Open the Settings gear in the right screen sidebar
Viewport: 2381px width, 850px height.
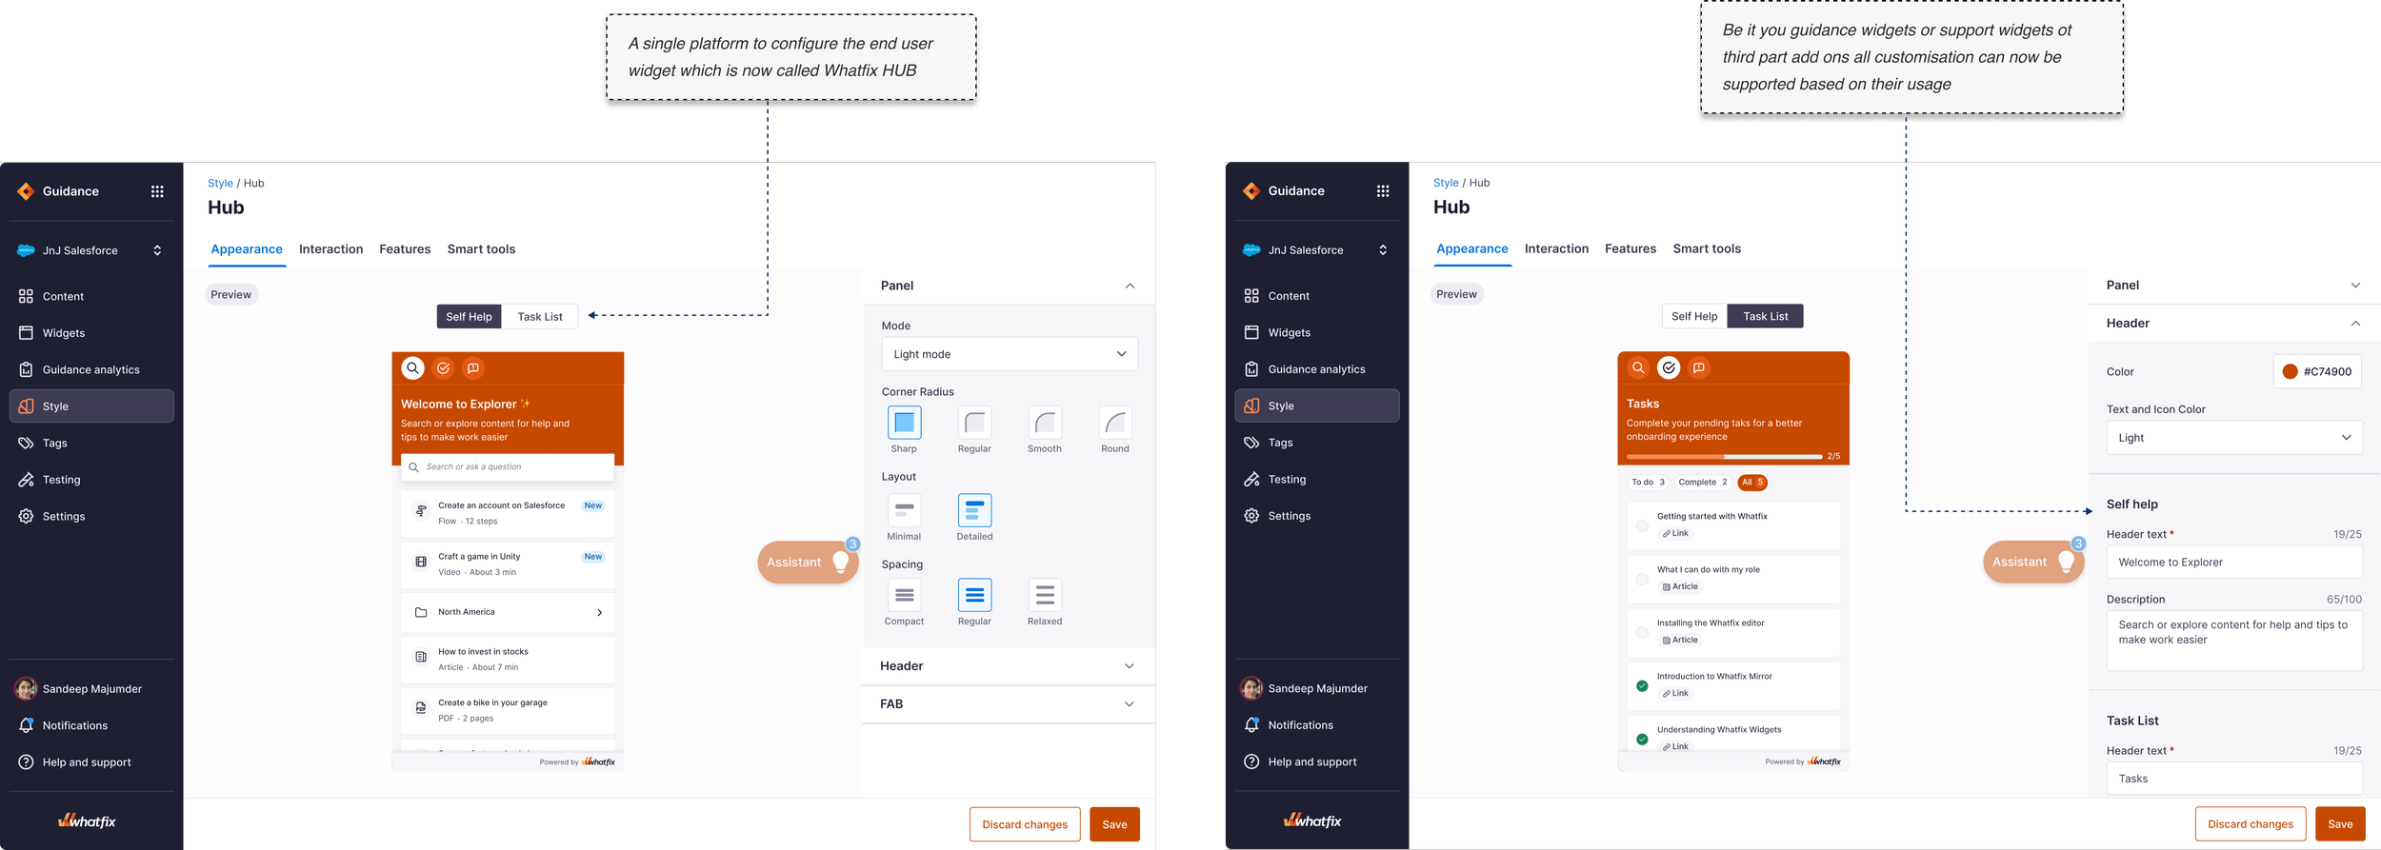1251,516
